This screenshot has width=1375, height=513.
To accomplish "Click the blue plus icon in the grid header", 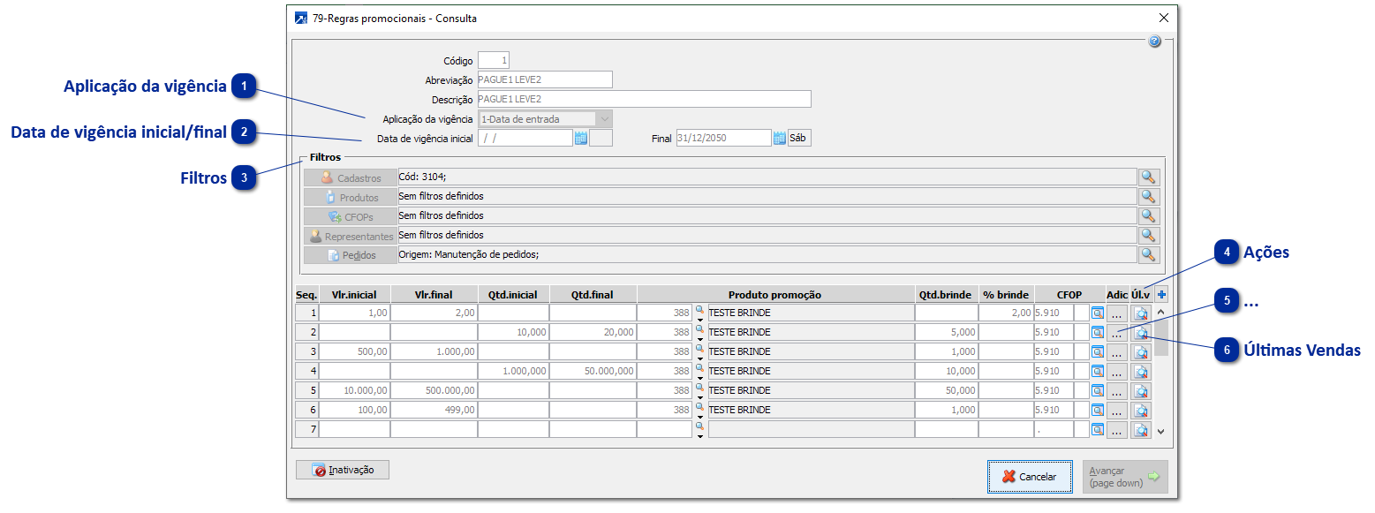I will (x=1161, y=295).
